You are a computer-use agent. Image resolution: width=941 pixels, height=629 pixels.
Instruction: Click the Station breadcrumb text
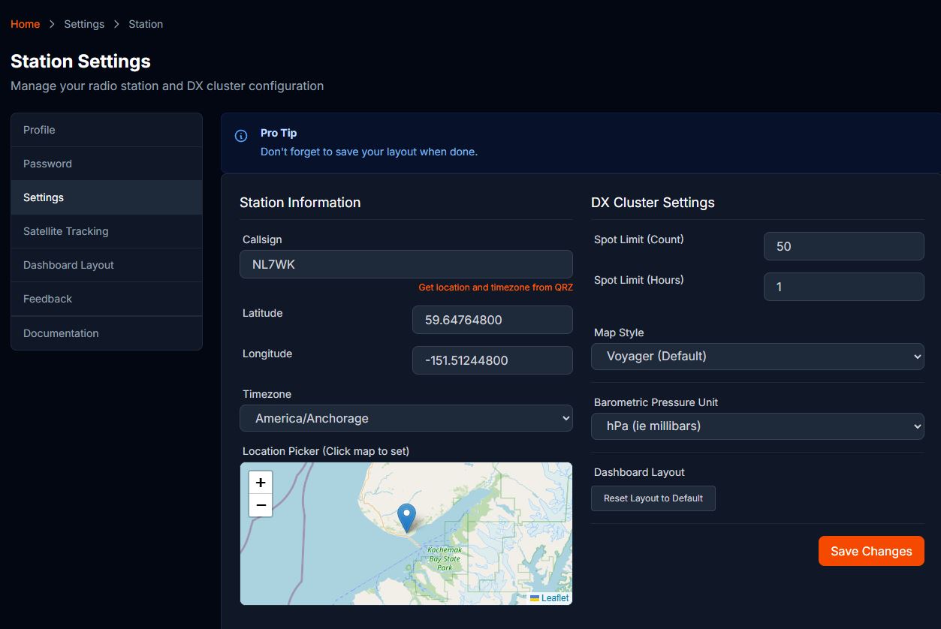[146, 24]
